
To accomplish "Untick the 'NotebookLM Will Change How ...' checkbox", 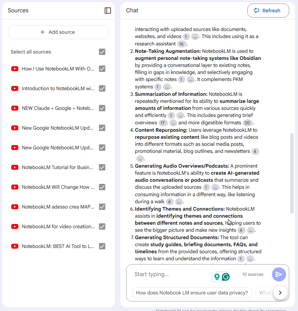I will point(102,187).
